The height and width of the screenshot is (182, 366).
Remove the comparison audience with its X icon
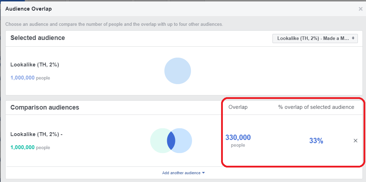click(355, 141)
